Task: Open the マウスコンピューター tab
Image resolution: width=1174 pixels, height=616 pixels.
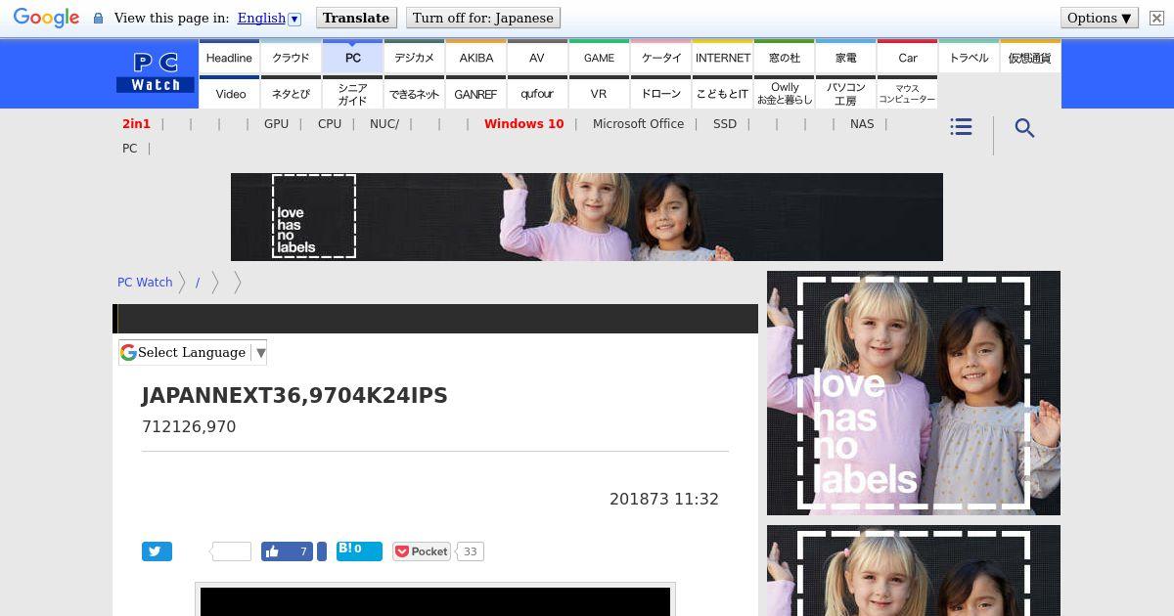Action: pyautogui.click(x=907, y=93)
